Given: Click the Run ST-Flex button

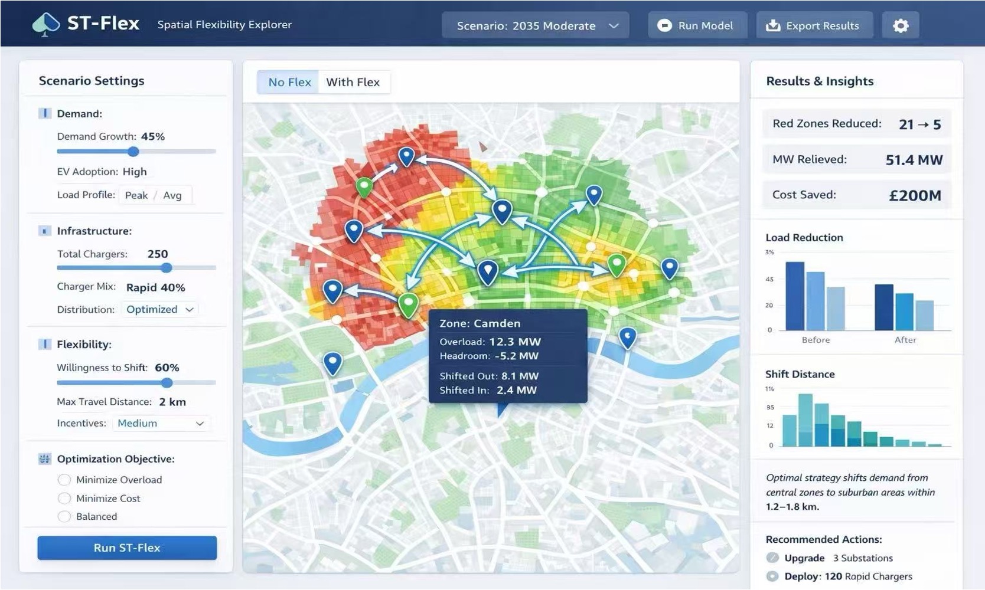Looking at the screenshot, I should pyautogui.click(x=127, y=548).
